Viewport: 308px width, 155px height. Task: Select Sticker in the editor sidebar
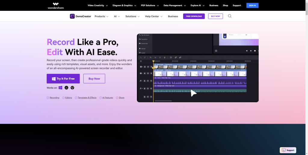pos(142,48)
